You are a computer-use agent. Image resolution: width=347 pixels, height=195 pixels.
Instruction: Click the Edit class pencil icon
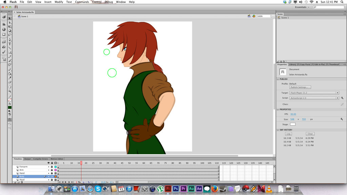pyautogui.click(x=342, y=104)
